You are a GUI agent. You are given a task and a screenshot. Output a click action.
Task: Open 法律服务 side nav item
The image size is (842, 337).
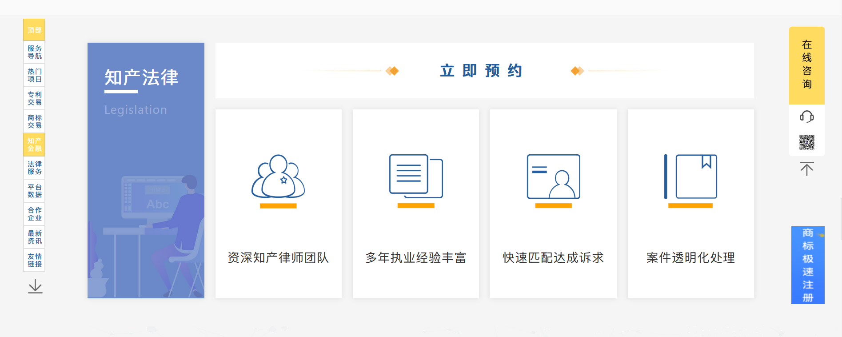pos(34,168)
